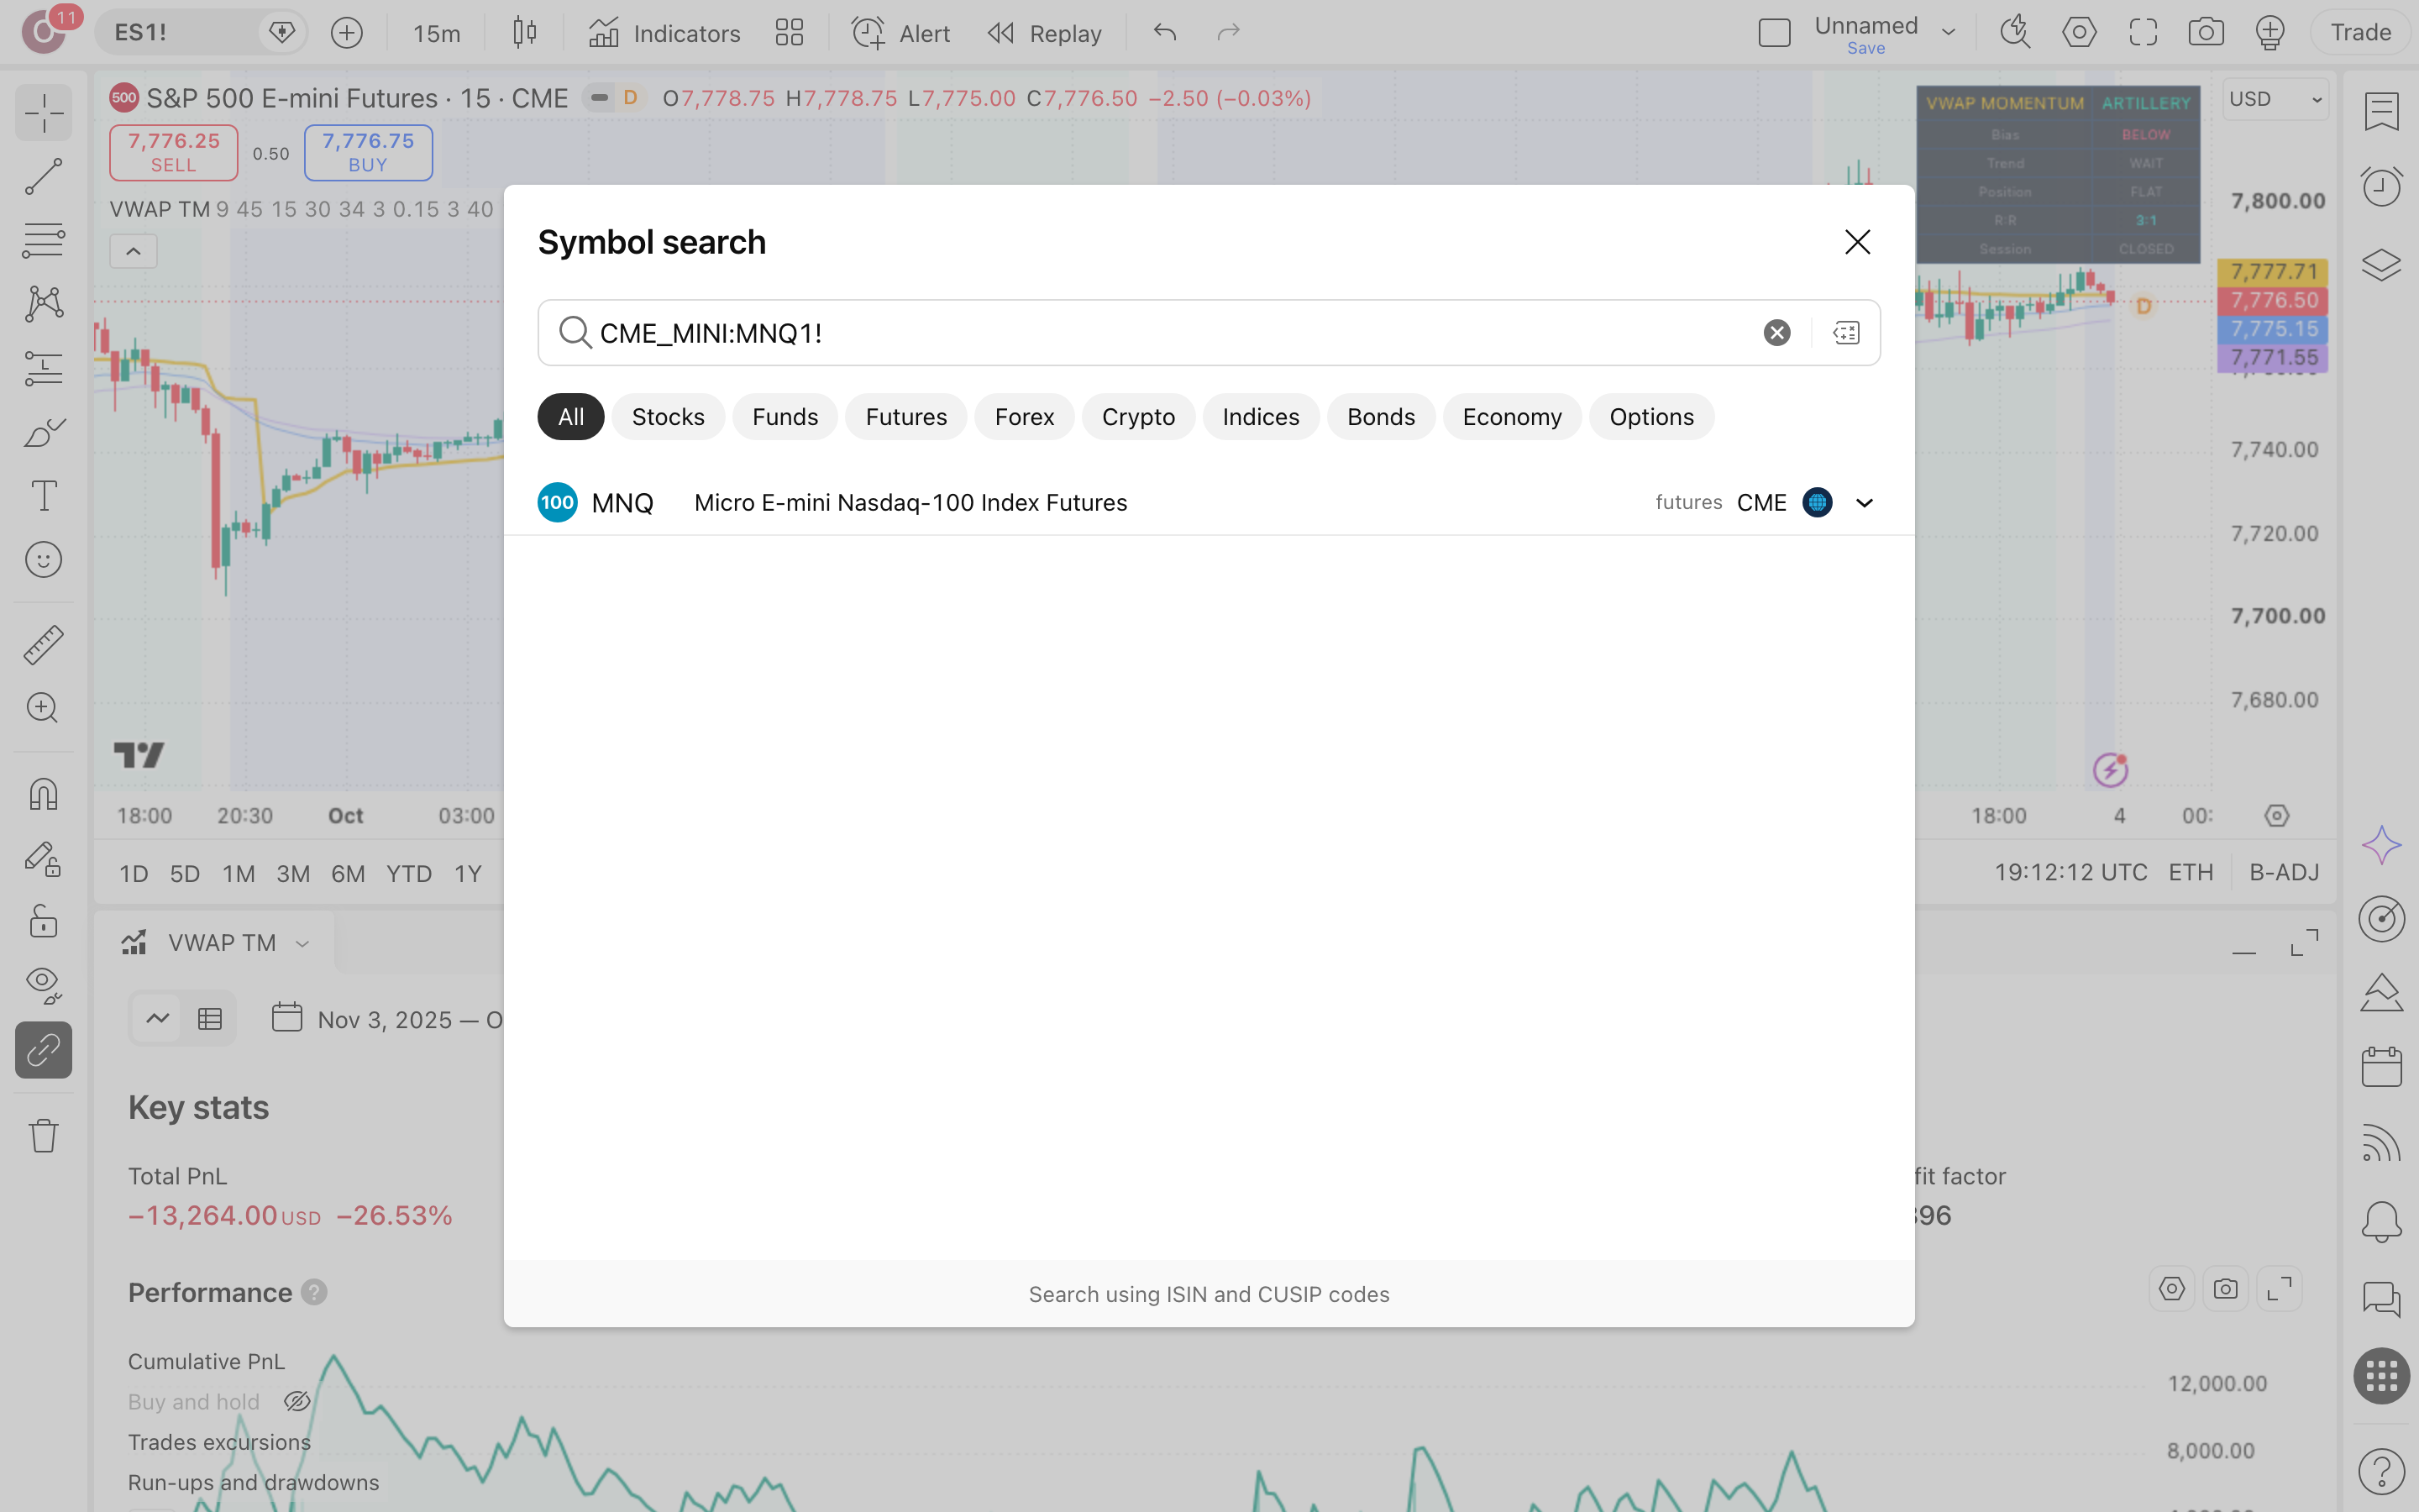Remove objects with the trash icon
This screenshot has height=1512, width=2419.
(x=43, y=1135)
